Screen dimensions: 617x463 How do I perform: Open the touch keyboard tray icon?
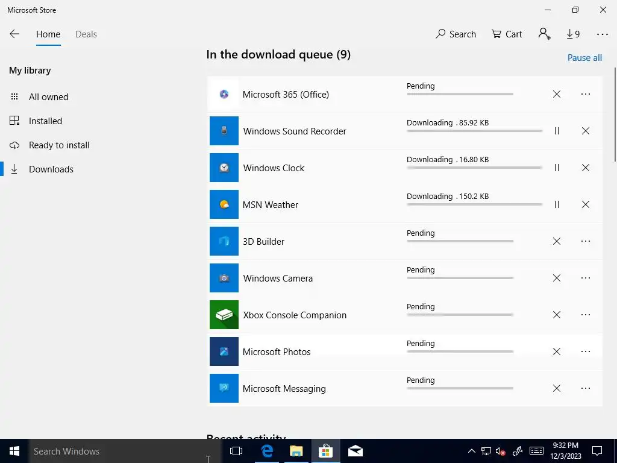(x=536, y=451)
